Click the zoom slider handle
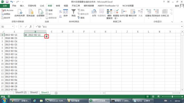 point(172,96)
